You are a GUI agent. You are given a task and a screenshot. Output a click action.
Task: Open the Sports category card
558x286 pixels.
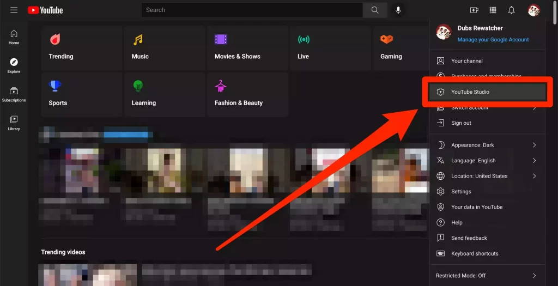82,95
